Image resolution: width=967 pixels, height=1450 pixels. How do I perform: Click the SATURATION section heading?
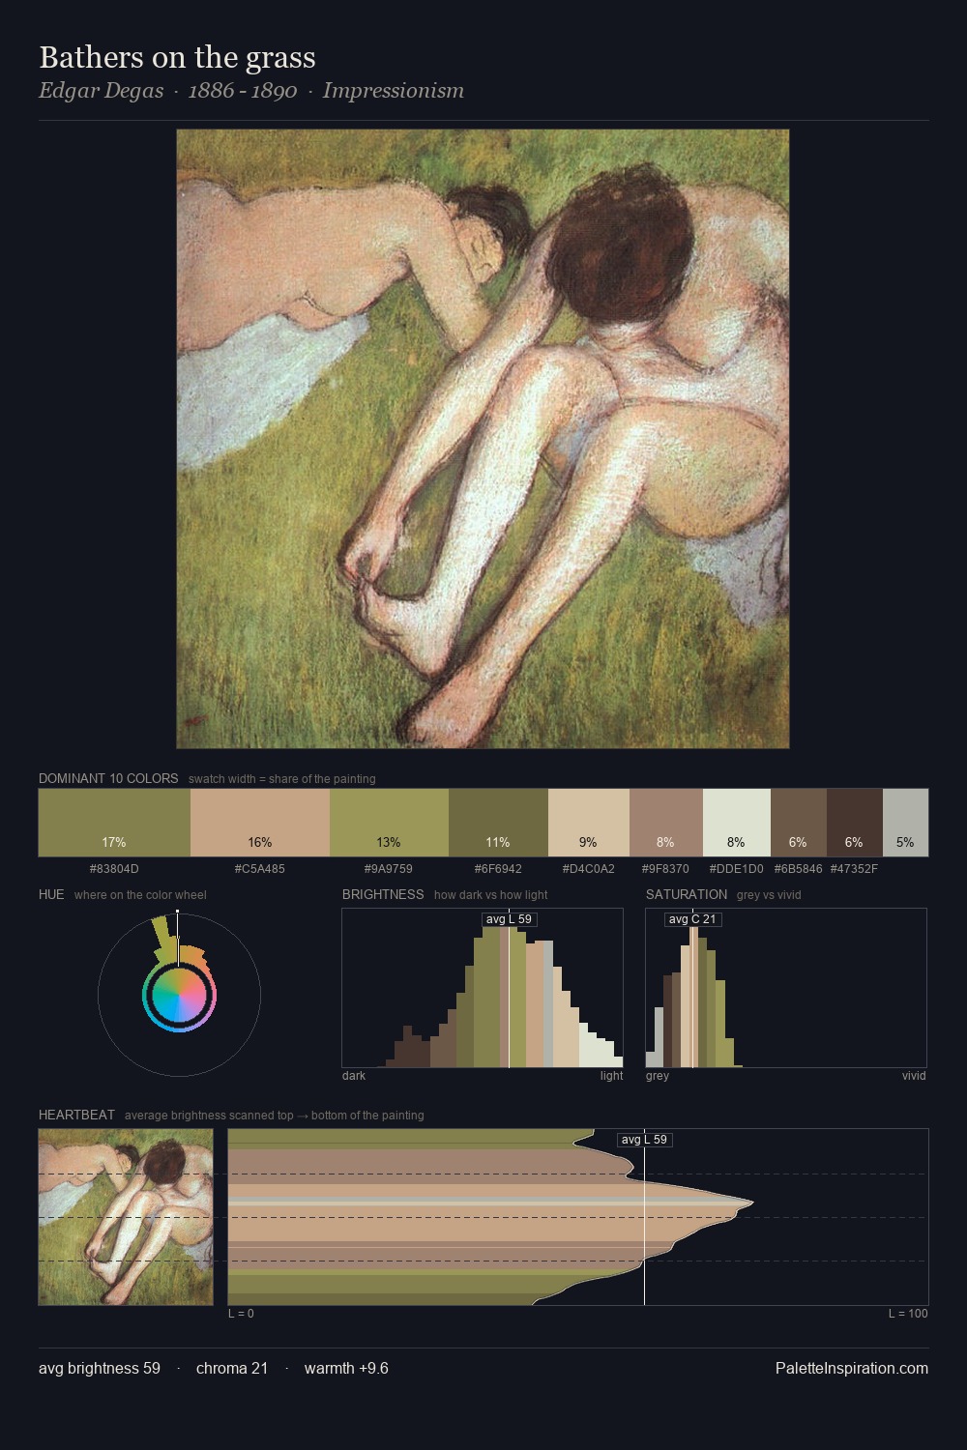687,894
